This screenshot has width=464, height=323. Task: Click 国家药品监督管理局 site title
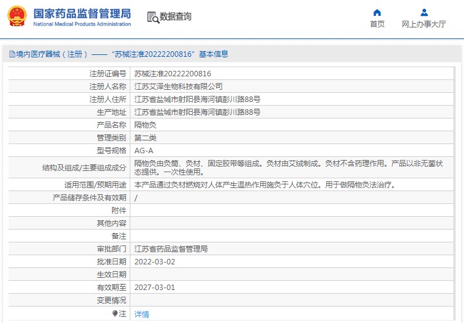coord(82,13)
